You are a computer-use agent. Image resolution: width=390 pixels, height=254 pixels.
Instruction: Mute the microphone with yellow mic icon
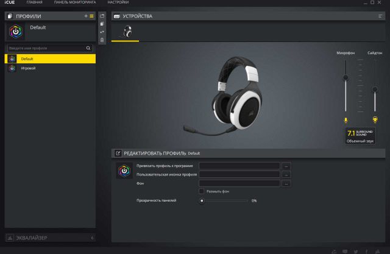(x=346, y=120)
